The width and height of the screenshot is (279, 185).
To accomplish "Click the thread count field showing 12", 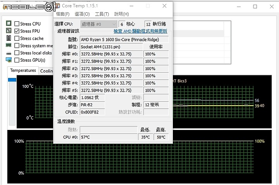I will (148, 24).
